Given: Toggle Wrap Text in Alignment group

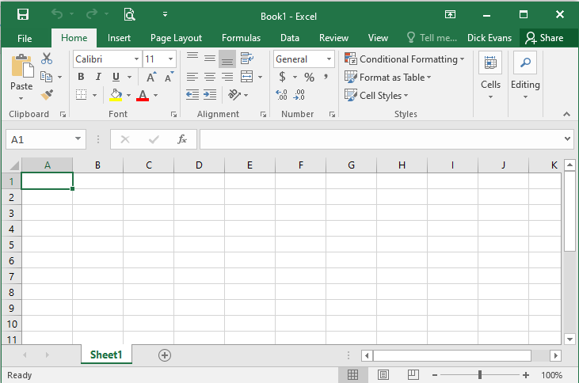Looking at the screenshot, I should click(246, 59).
